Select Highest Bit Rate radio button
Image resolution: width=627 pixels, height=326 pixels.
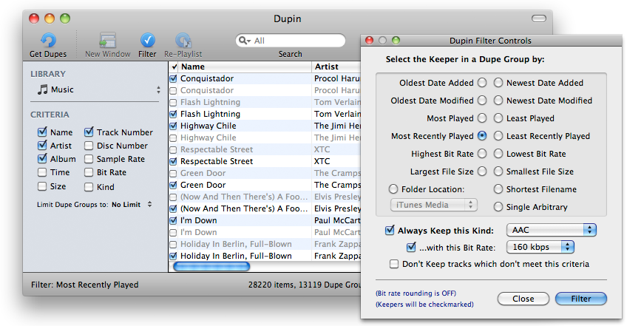click(x=482, y=154)
